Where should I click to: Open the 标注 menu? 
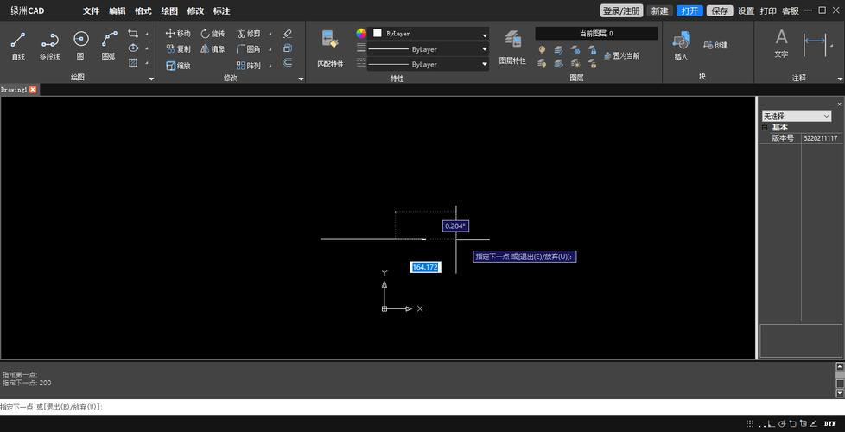click(x=221, y=10)
